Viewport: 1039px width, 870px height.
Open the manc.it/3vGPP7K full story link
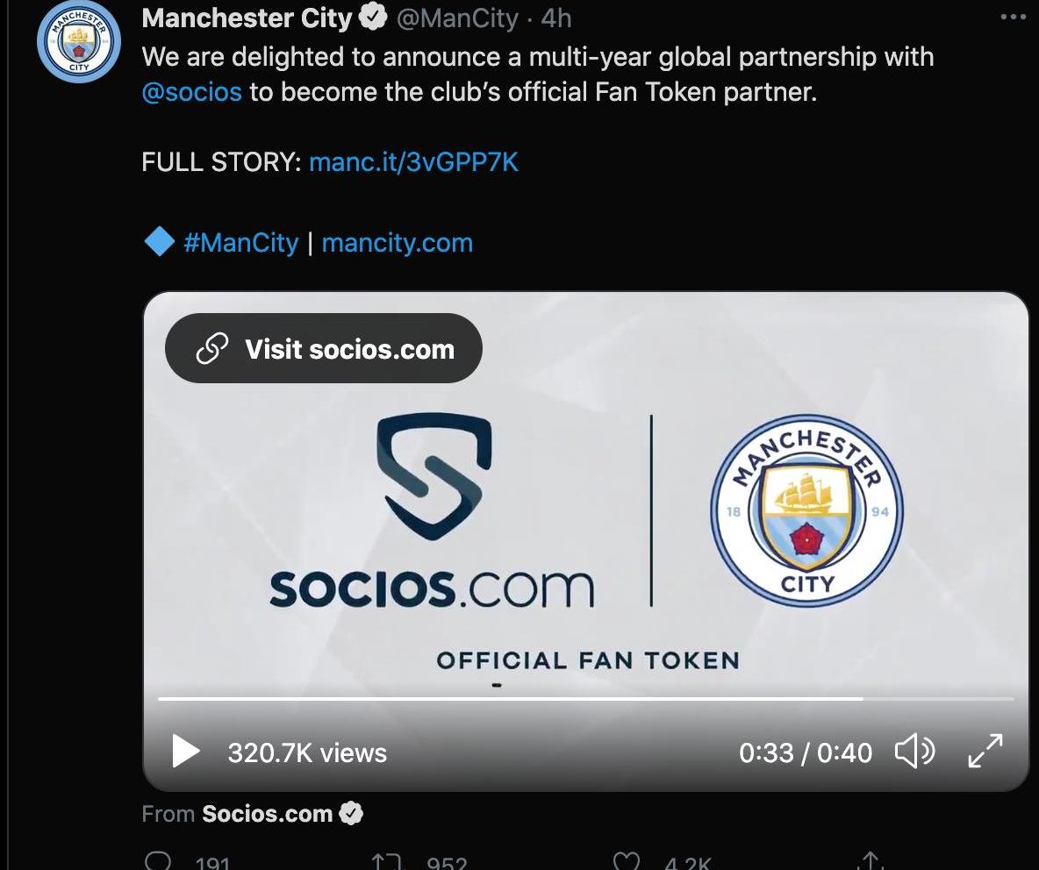pos(413,162)
